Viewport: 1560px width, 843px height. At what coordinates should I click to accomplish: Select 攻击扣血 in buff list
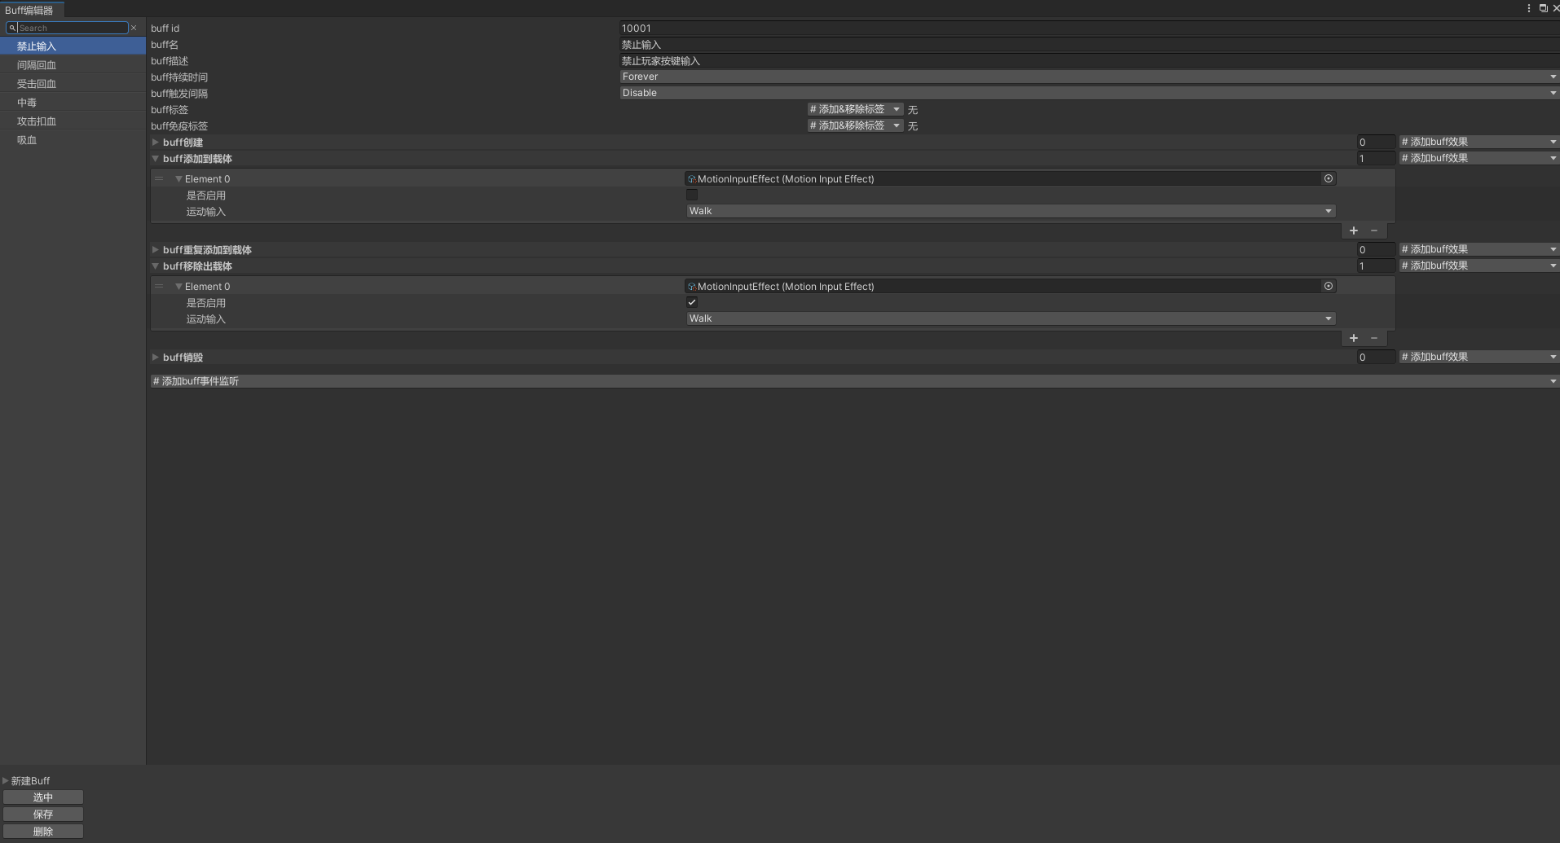click(73, 121)
